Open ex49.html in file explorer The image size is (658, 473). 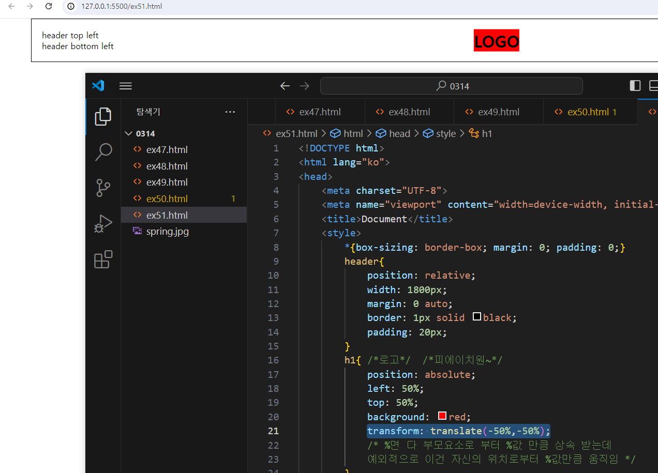coord(184,182)
